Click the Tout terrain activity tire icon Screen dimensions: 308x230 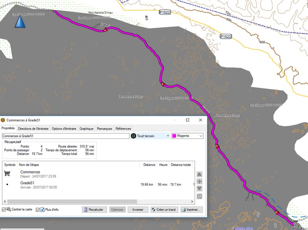coord(134,136)
